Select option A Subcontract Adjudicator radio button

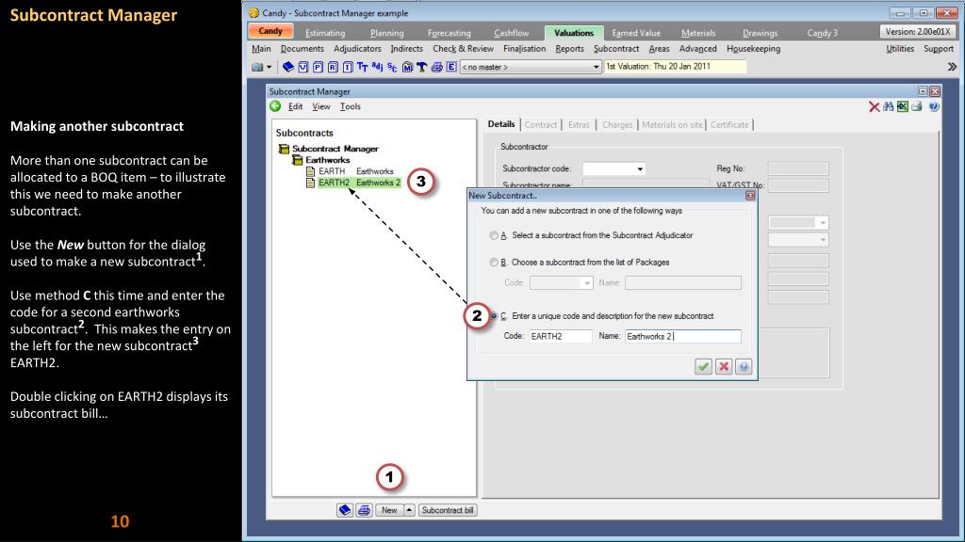click(494, 235)
